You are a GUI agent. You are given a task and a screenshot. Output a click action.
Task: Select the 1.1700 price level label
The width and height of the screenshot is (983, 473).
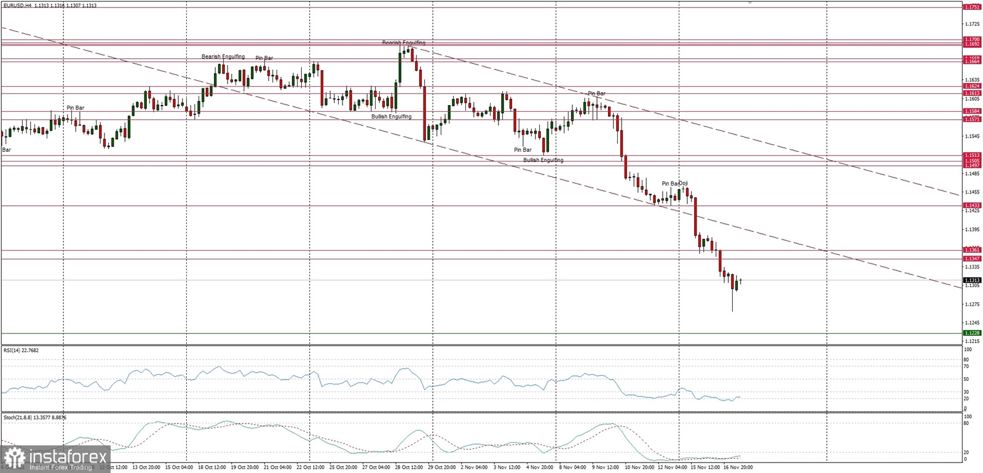[x=972, y=39]
